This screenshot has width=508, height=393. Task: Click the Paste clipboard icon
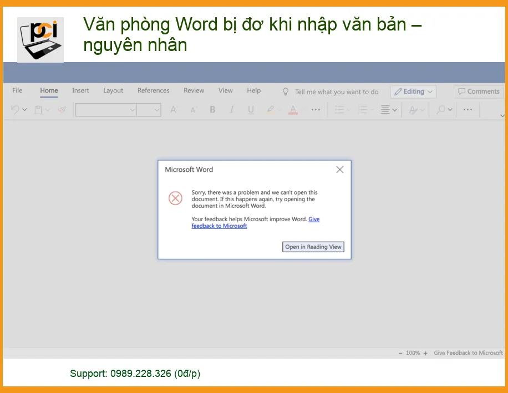click(x=38, y=110)
